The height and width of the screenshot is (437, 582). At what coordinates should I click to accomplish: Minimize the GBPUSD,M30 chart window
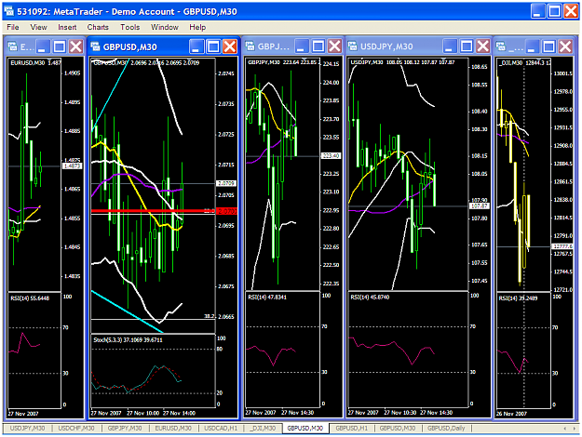click(196, 46)
